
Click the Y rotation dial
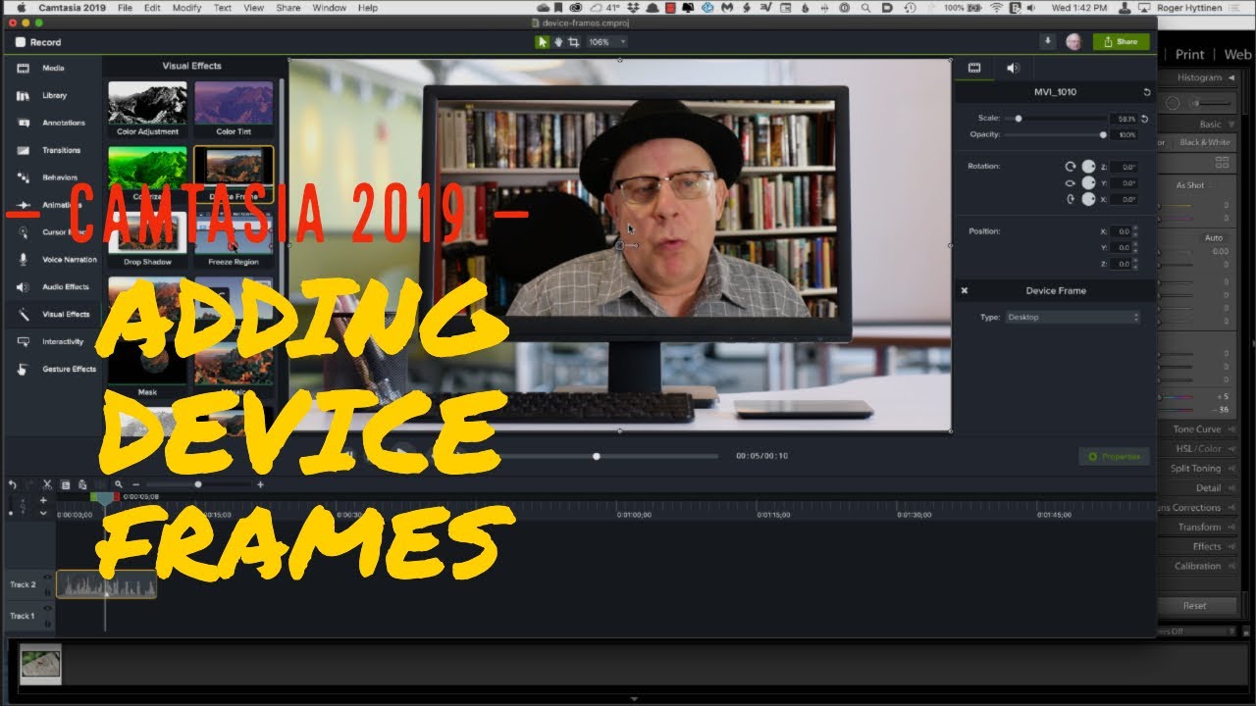point(1088,182)
